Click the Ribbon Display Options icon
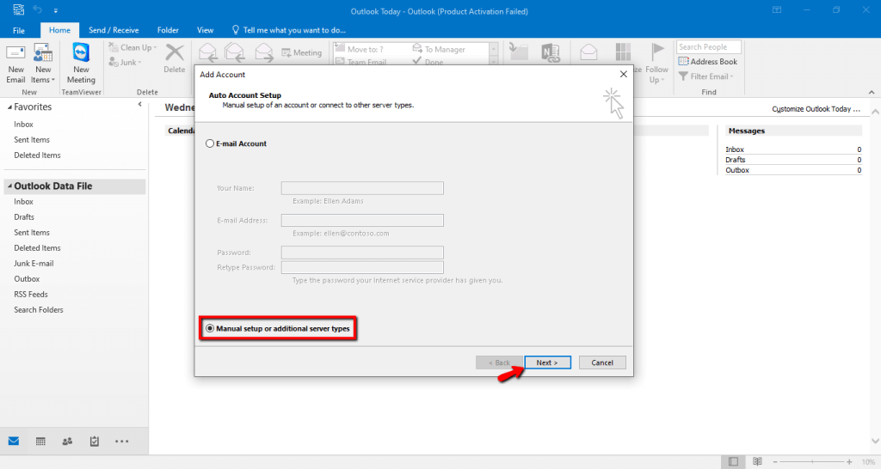Viewport: 881px width, 469px height. point(777,10)
